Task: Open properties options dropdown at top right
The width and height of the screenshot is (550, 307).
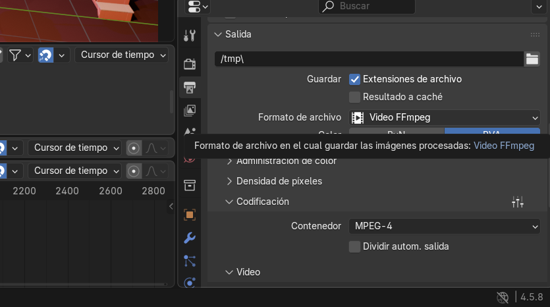Action: click(x=539, y=7)
